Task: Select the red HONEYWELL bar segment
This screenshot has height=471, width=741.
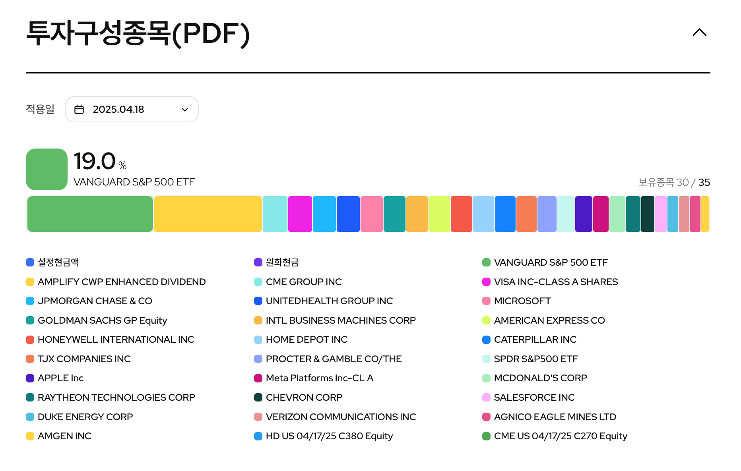Action: click(x=462, y=214)
